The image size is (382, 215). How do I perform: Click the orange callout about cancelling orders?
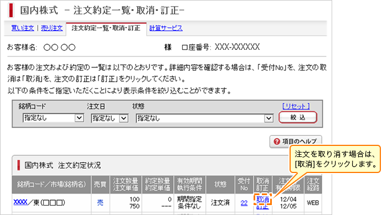[335, 159]
